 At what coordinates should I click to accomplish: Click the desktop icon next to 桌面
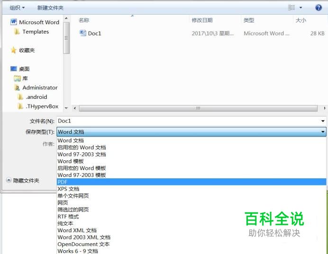(x=14, y=69)
